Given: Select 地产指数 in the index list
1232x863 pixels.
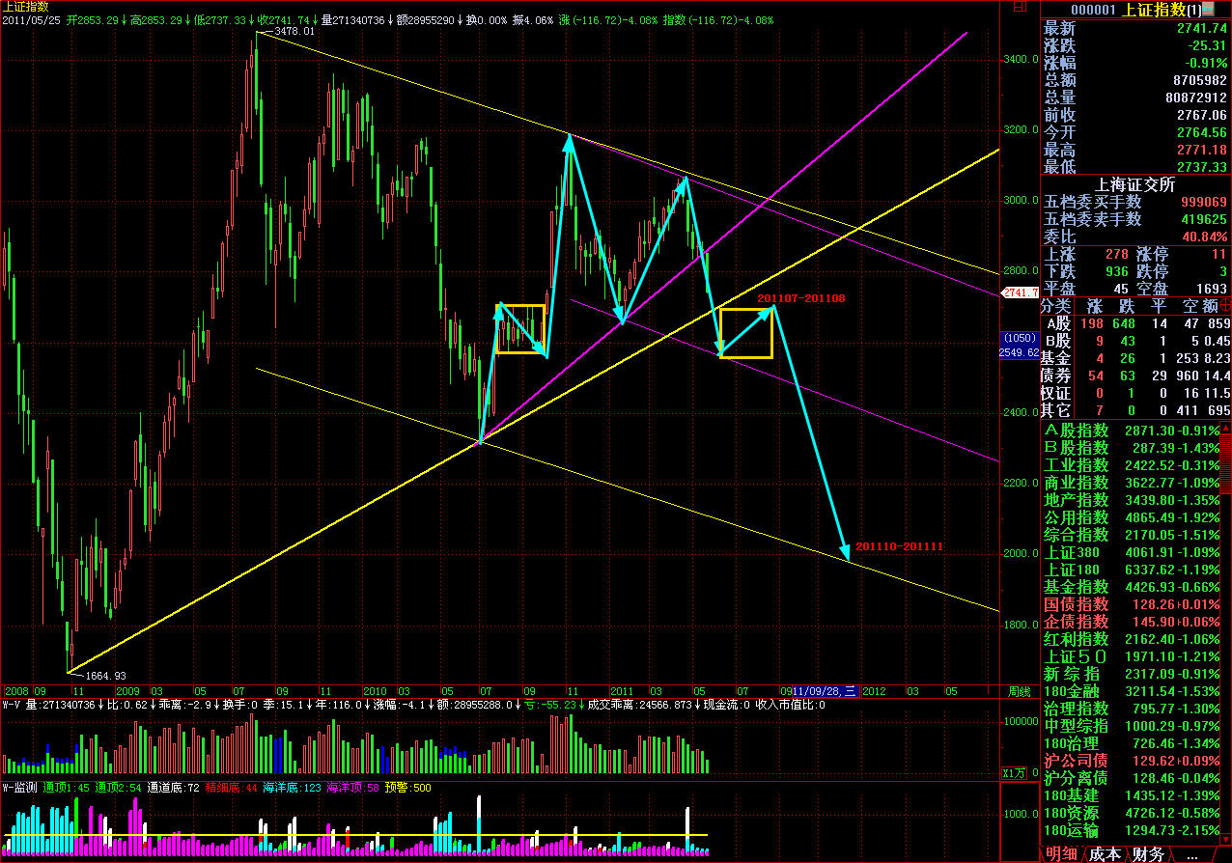Looking at the screenshot, I should pyautogui.click(x=1076, y=500).
